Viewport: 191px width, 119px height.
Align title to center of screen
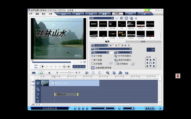point(151,63)
